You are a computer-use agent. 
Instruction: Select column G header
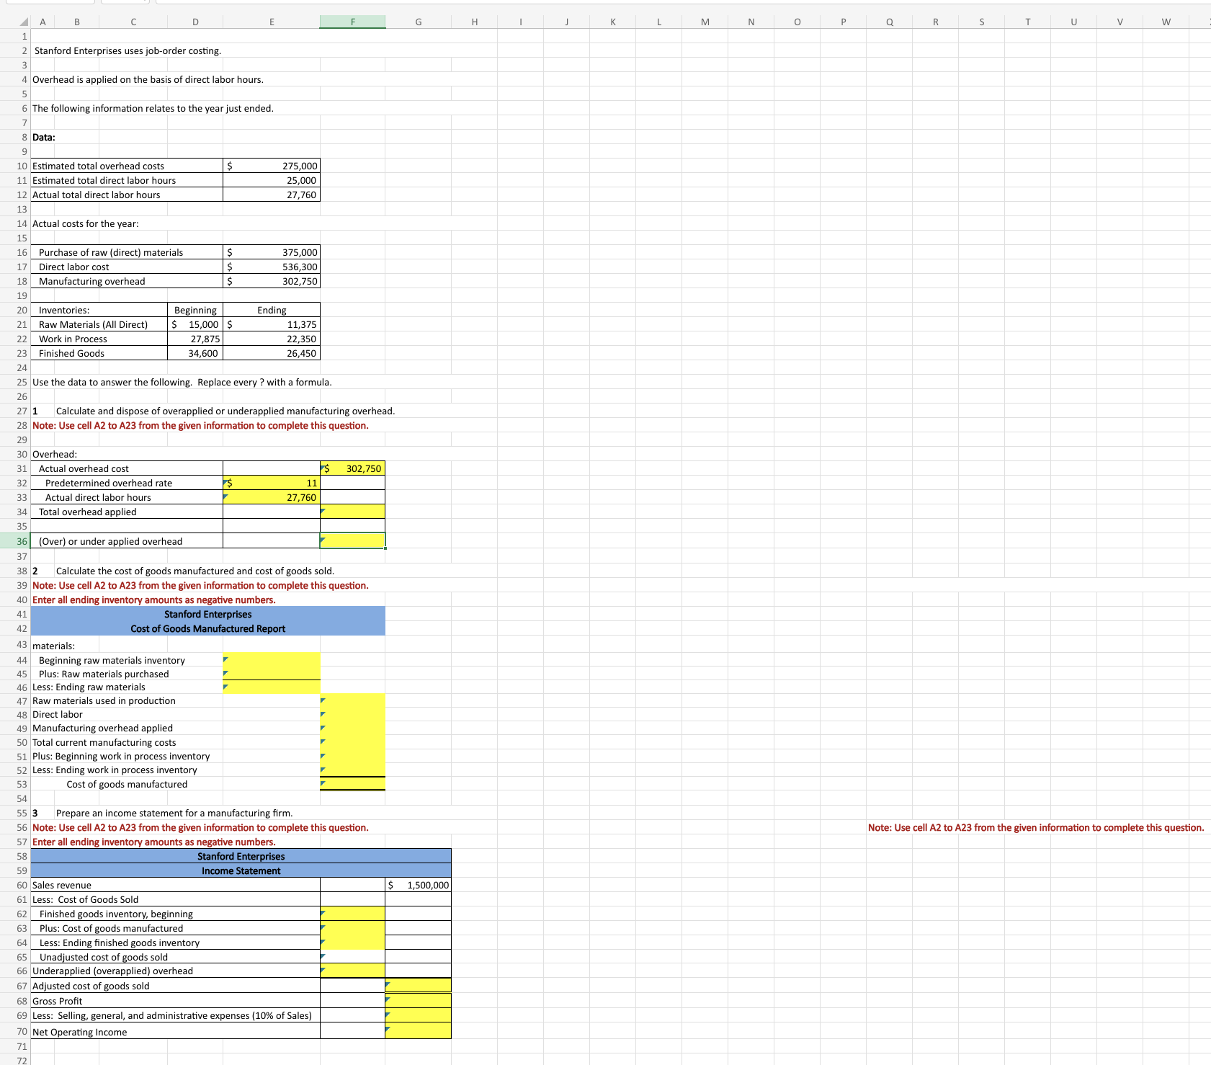(419, 22)
